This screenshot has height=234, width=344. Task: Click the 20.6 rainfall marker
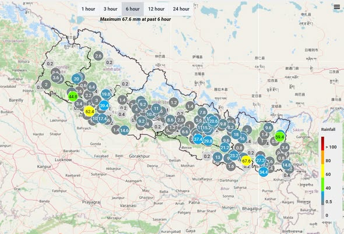tap(213, 121)
